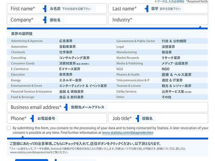This screenshot has height=161, width=215.
Task: Click the blue arrow beside Last name
Action: click(x=145, y=9)
